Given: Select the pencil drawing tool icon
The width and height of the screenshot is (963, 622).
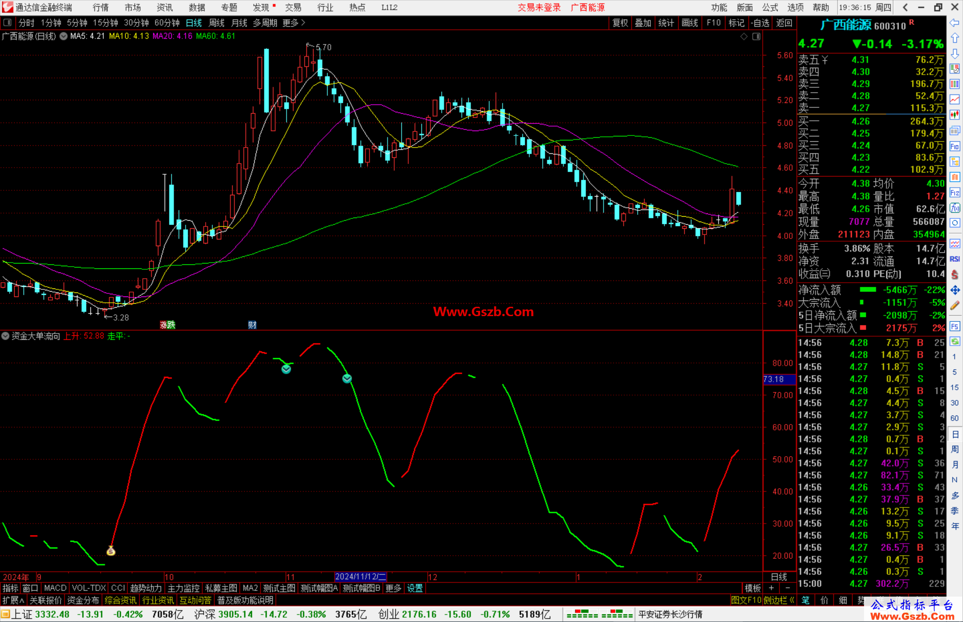Looking at the screenshot, I should click(955, 305).
